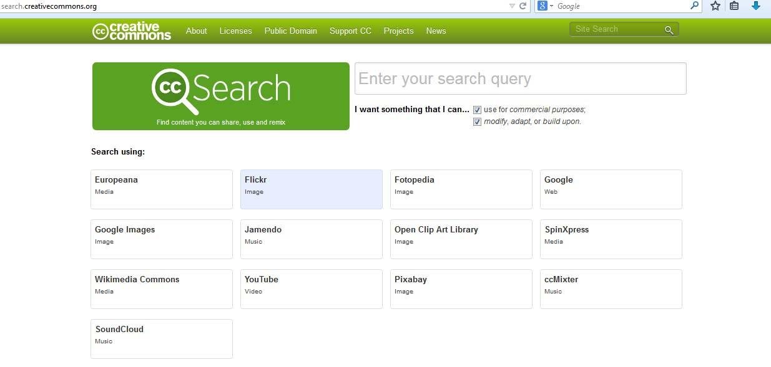Open the downloads arrow icon
Image resolution: width=771 pixels, height=367 pixels.
point(756,6)
